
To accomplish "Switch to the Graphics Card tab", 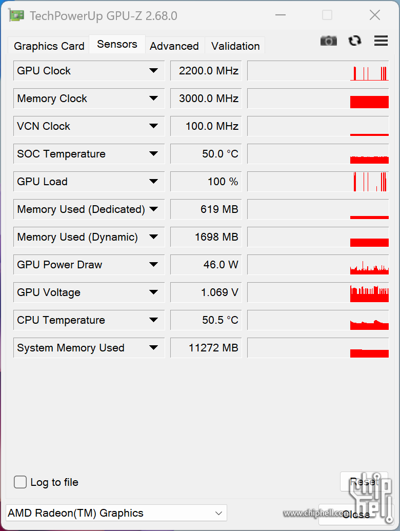I will [49, 46].
